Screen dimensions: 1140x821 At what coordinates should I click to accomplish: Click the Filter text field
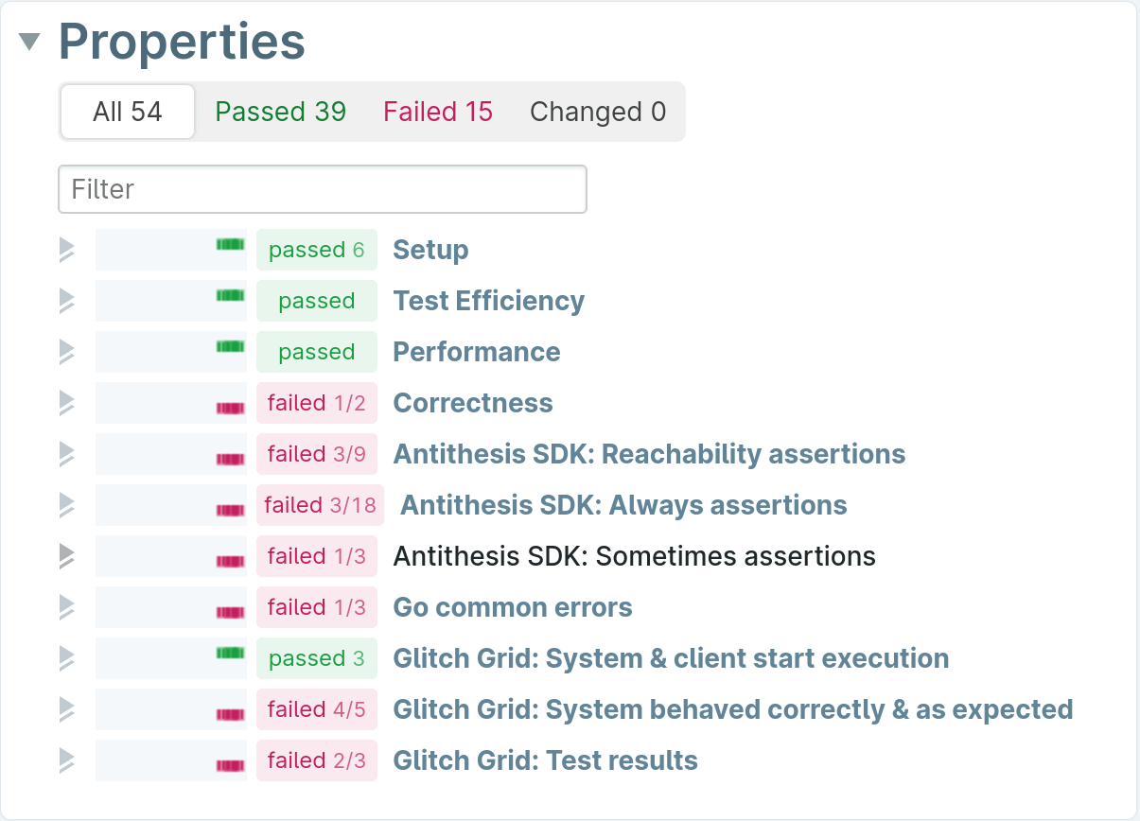coord(323,189)
